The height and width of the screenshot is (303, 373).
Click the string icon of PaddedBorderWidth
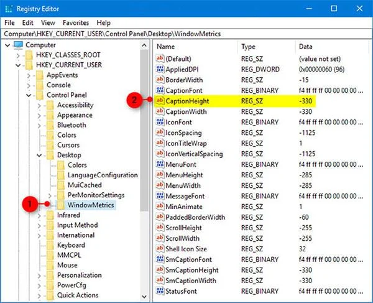pos(160,217)
